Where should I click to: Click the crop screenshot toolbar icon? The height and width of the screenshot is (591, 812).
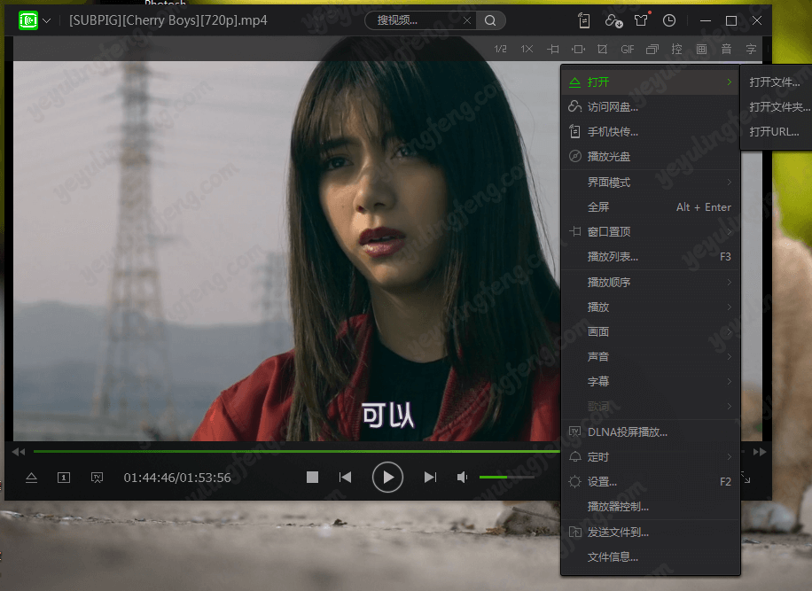602,49
